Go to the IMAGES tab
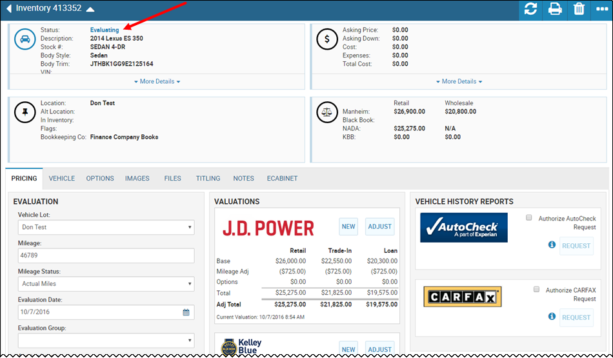The width and height of the screenshot is (613, 358). pos(137,178)
